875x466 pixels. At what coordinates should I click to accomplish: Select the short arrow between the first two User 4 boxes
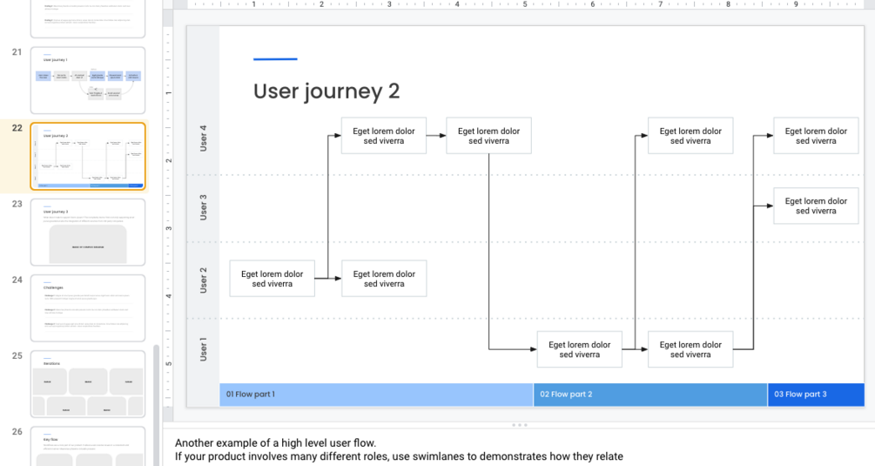pos(436,136)
